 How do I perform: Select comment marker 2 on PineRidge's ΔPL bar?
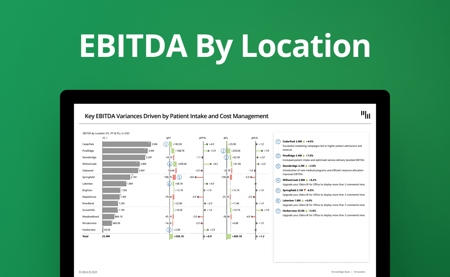223,151
